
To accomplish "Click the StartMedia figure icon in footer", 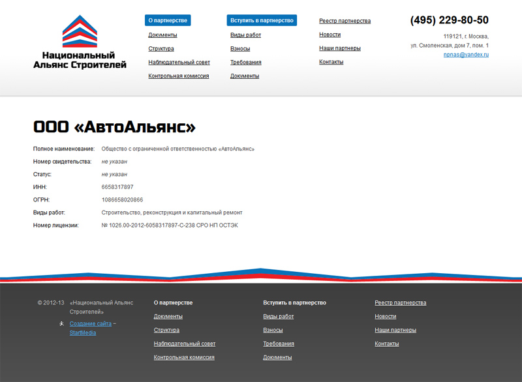I will pos(61,323).
